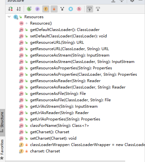
Task: Toggle Sort by Visibility in Structure toolbar
Action: click(10, 9)
